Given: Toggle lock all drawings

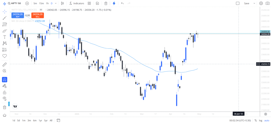Looking at the screenshot, I should (x=5, y=92).
